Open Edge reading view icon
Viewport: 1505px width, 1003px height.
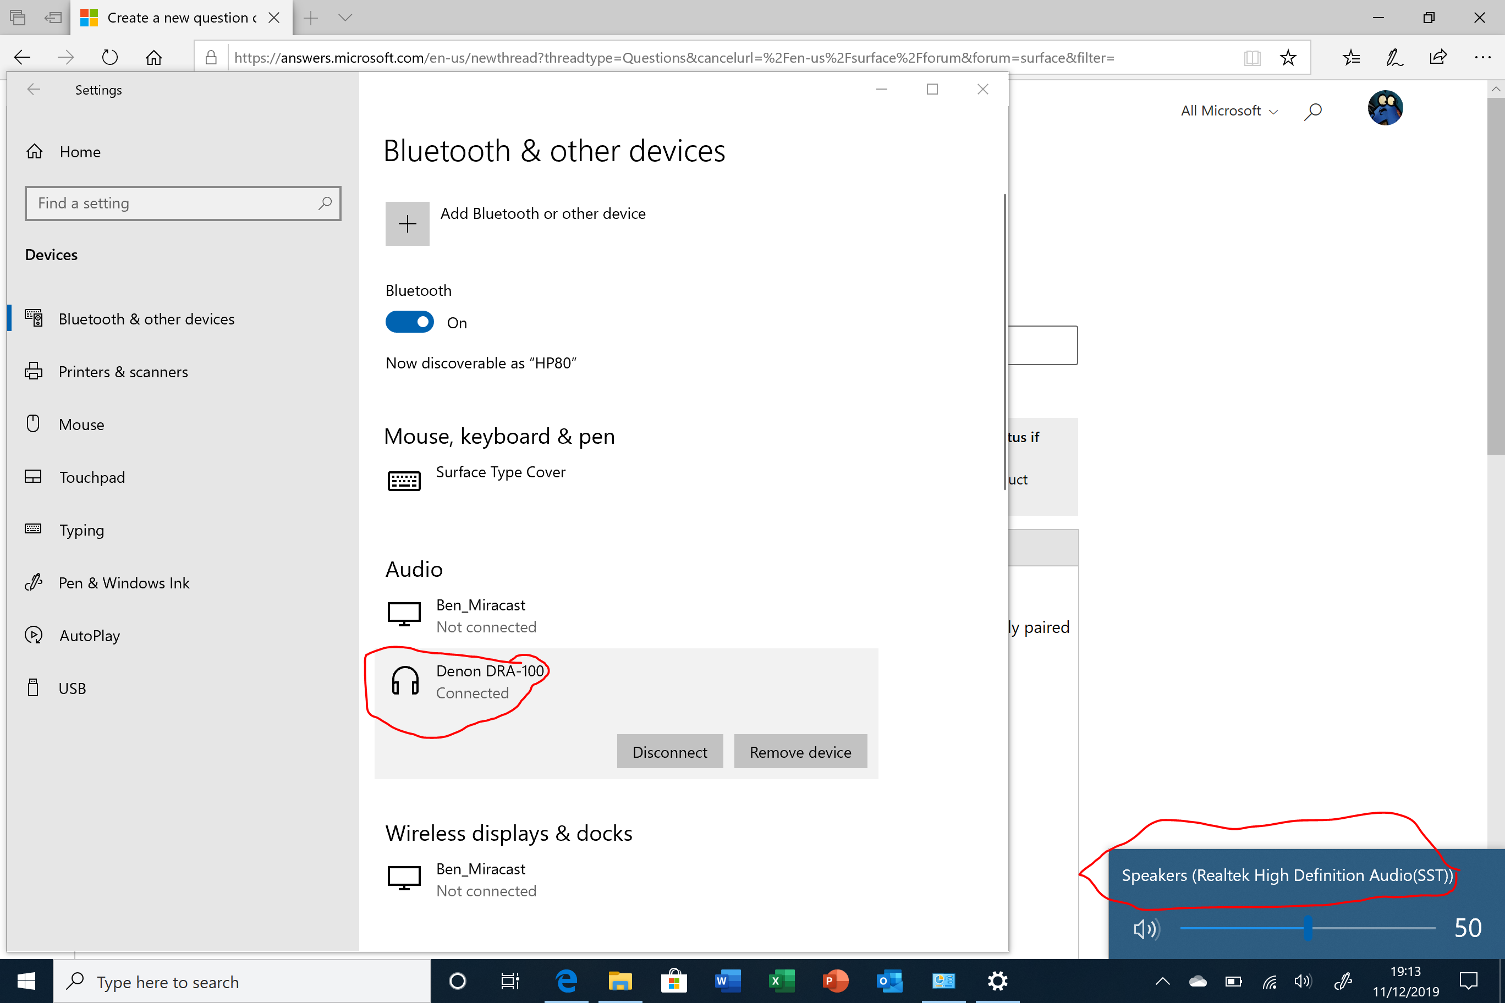tap(1251, 58)
